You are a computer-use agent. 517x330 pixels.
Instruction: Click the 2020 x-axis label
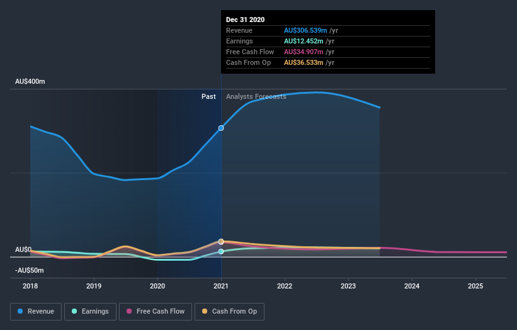point(157,286)
